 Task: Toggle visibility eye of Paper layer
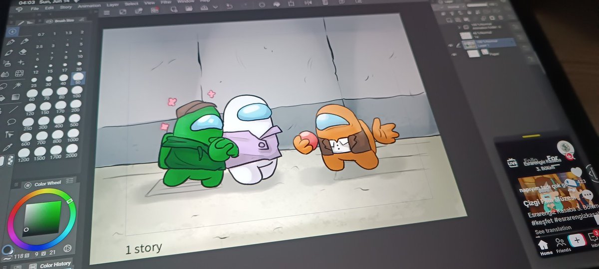pos(454,54)
